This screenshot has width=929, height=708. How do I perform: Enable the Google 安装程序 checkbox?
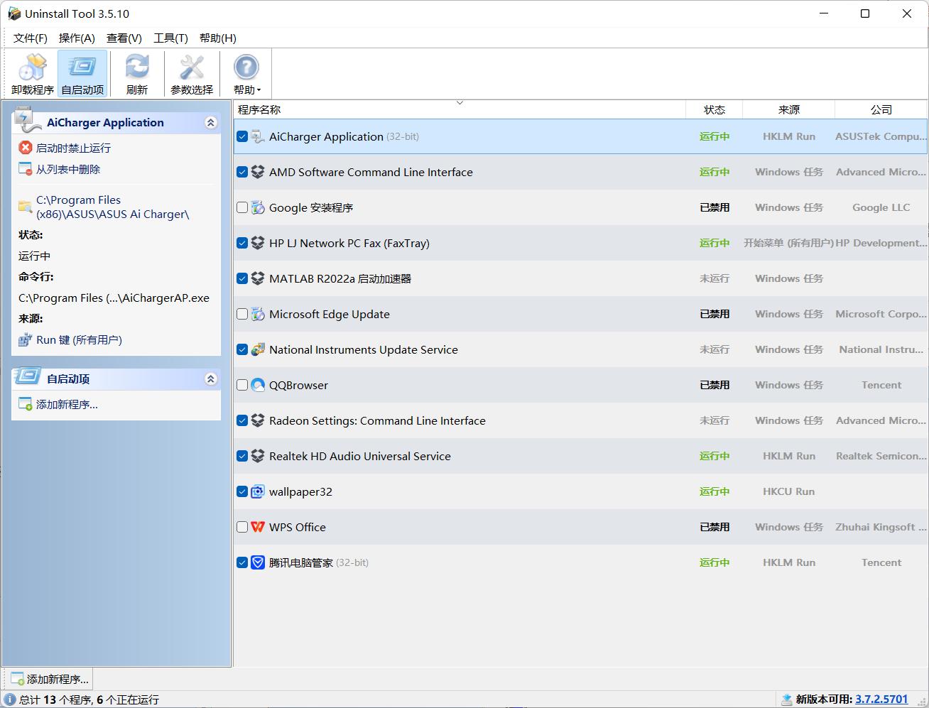[x=242, y=207]
